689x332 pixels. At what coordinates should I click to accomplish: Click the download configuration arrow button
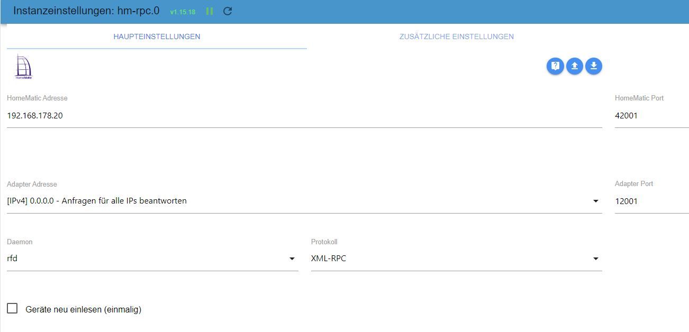[x=594, y=66]
